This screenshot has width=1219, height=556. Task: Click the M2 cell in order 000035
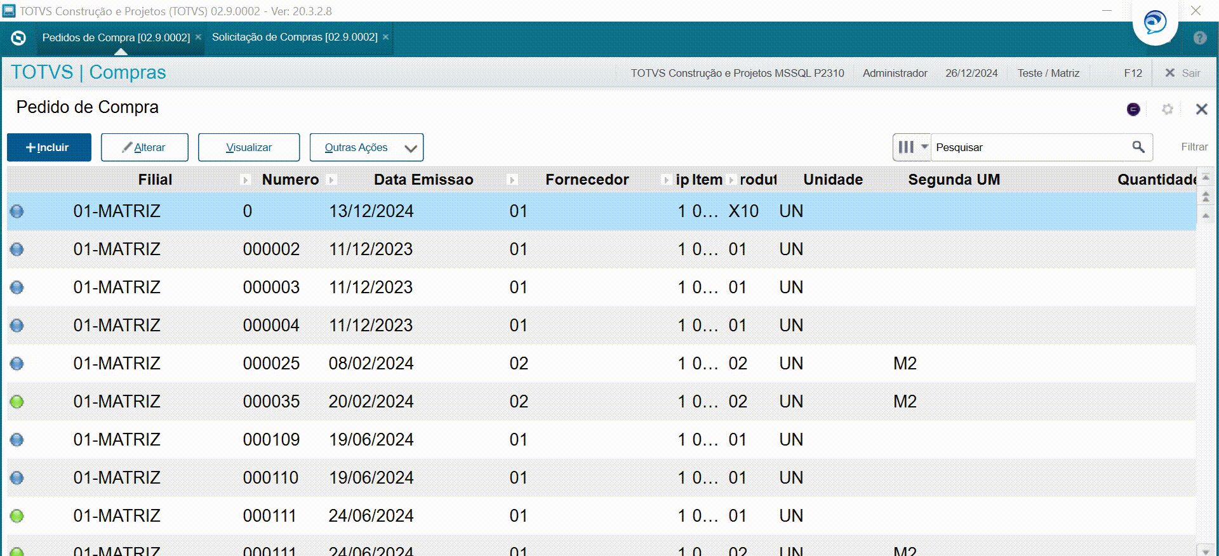[x=905, y=402]
